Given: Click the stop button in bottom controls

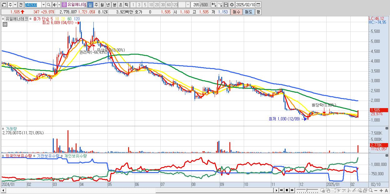Looking at the screenshot, I should click(x=287, y=190).
